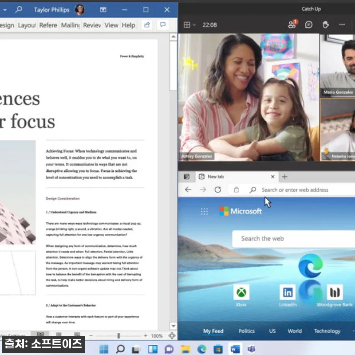Open Task View on the taskbar
The height and width of the screenshot is (355, 355).
tap(136, 349)
